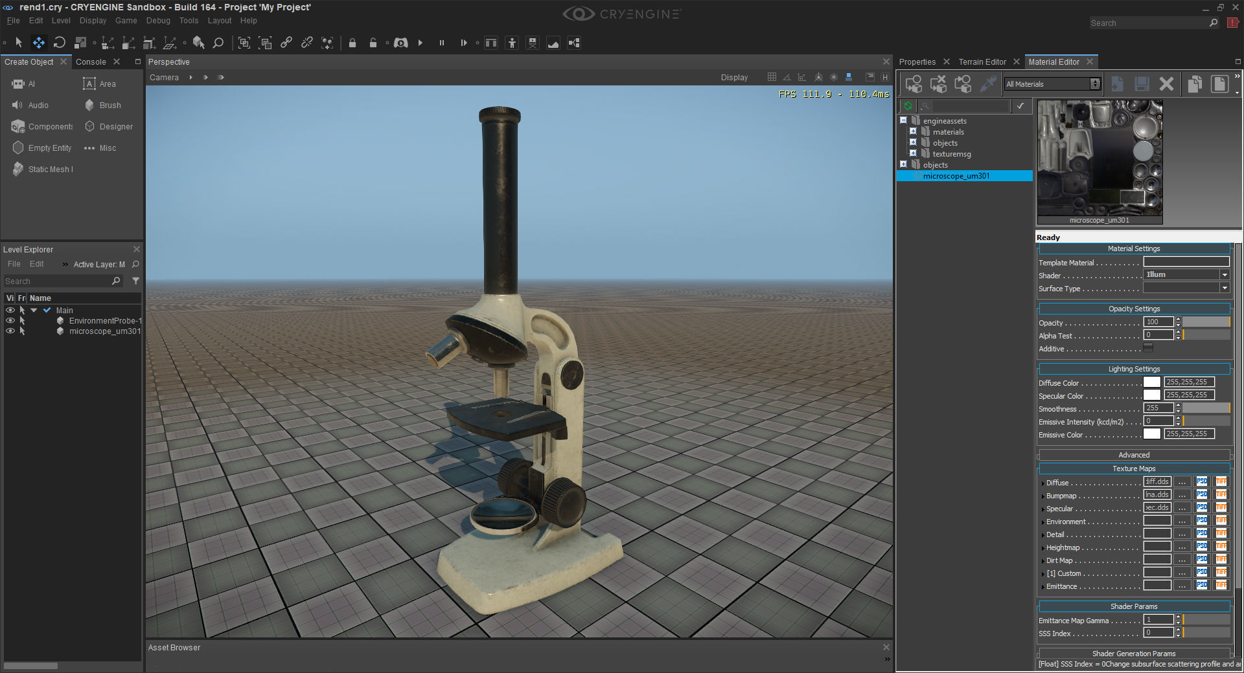The width and height of the screenshot is (1244, 673).
Task: Toggle the Additive checkbox
Action: (1148, 348)
